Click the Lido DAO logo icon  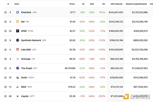tap(18, 49)
